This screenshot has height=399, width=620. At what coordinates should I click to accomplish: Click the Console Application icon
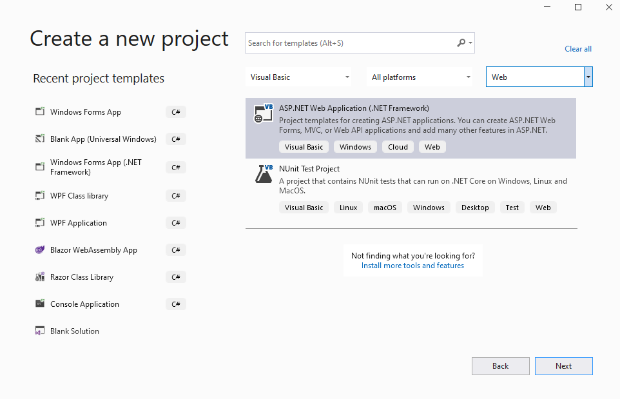pos(40,304)
